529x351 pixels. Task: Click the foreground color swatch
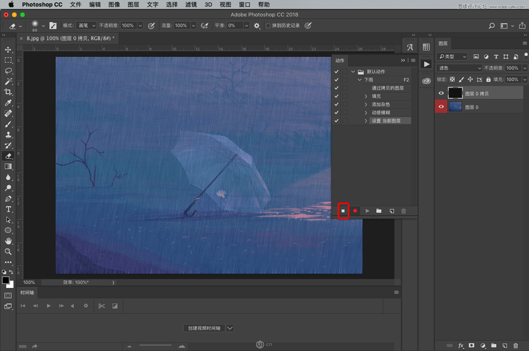point(6,280)
